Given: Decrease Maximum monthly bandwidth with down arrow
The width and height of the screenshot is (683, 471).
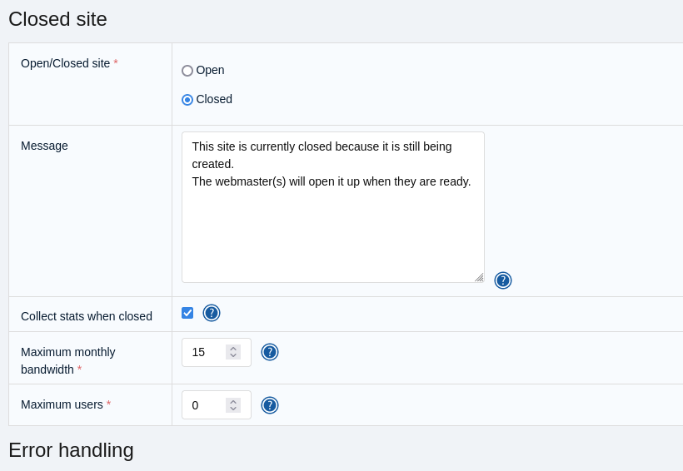Looking at the screenshot, I should pos(233,356).
